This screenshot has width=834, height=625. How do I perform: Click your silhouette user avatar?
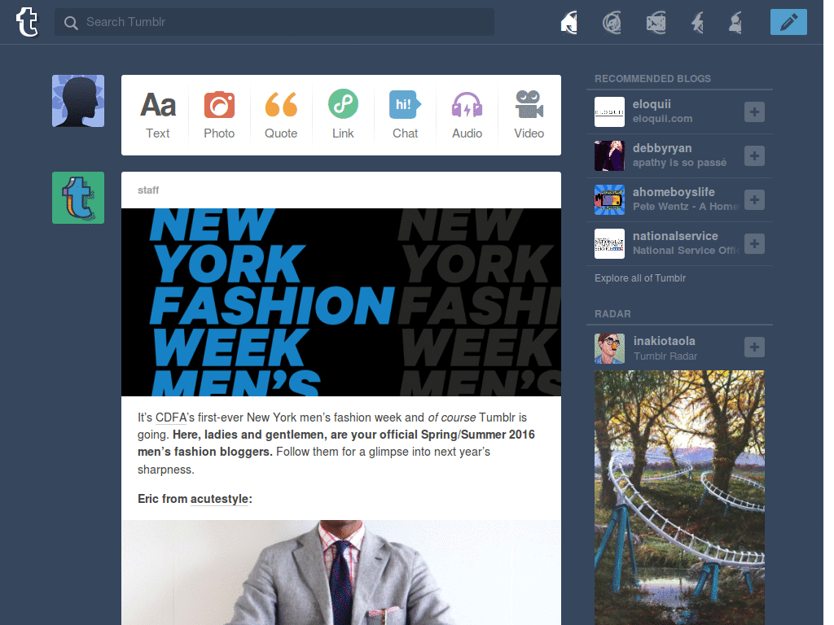pos(78,101)
